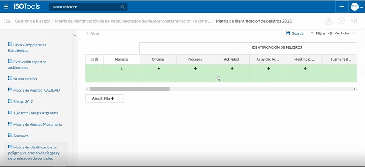Click the plus in Procesos column
This screenshot has width=365, height=167.
[x=195, y=69]
